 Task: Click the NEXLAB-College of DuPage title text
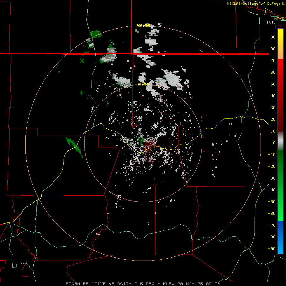254,3
